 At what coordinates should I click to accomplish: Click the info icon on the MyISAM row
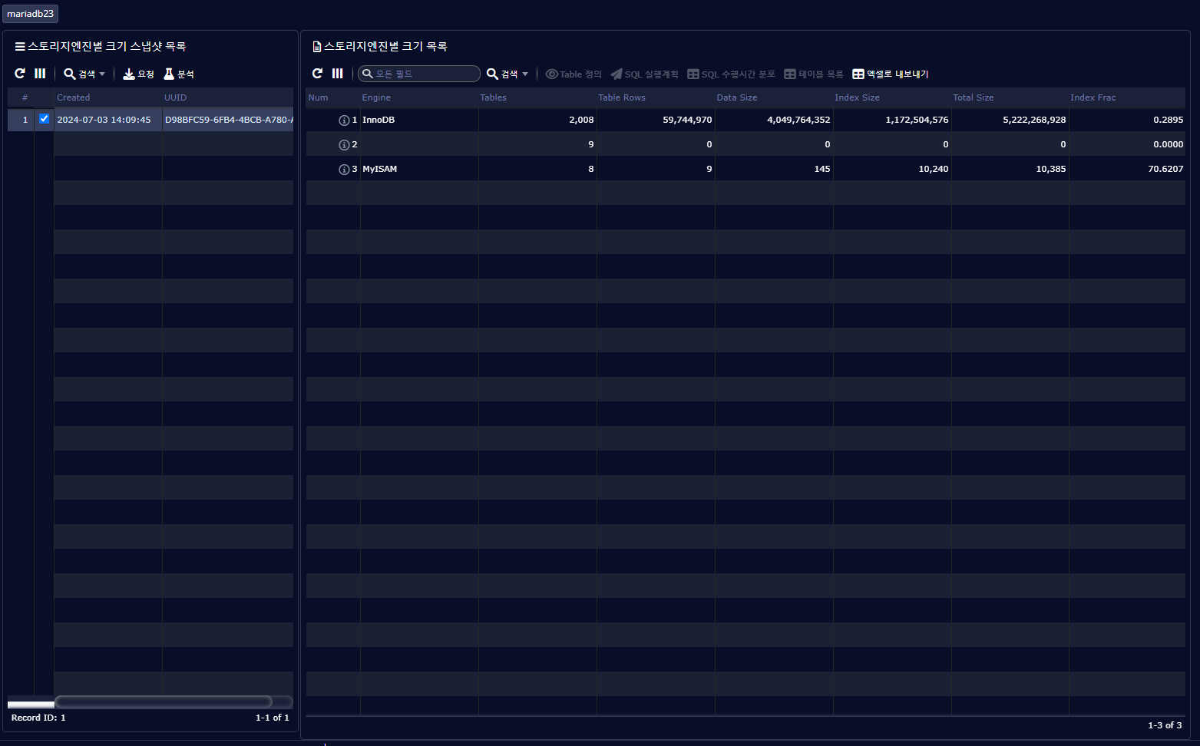click(x=344, y=170)
